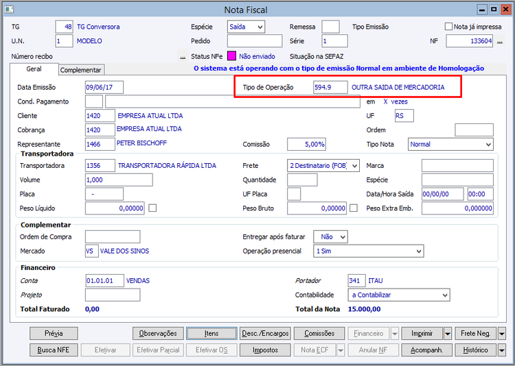The image size is (515, 366).
Task: Click the Frete Neg. button
Action: tap(476, 334)
